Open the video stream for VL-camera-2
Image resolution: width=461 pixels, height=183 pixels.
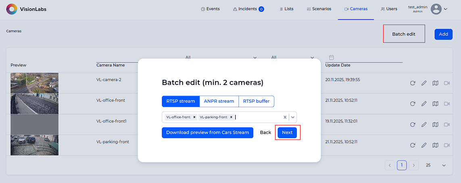(x=447, y=83)
